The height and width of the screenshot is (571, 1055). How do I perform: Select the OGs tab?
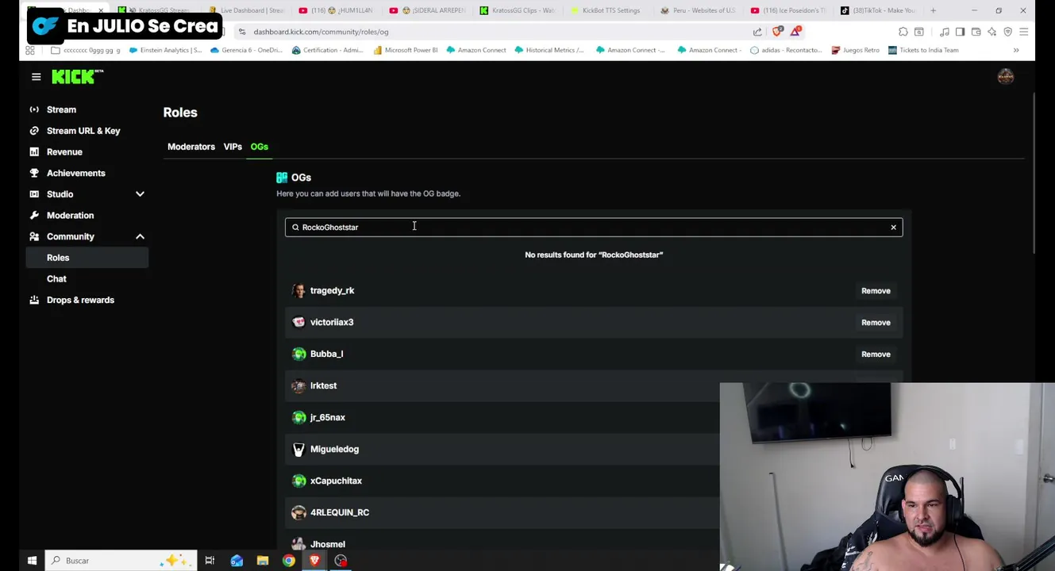[260, 147]
